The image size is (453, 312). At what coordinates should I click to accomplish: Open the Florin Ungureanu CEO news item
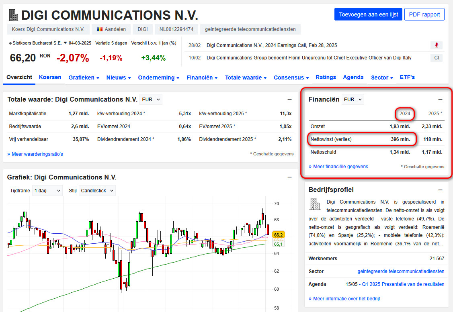click(309, 58)
